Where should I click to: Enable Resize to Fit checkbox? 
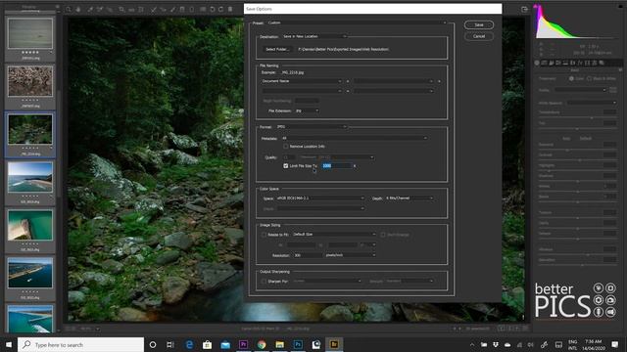[x=264, y=235]
